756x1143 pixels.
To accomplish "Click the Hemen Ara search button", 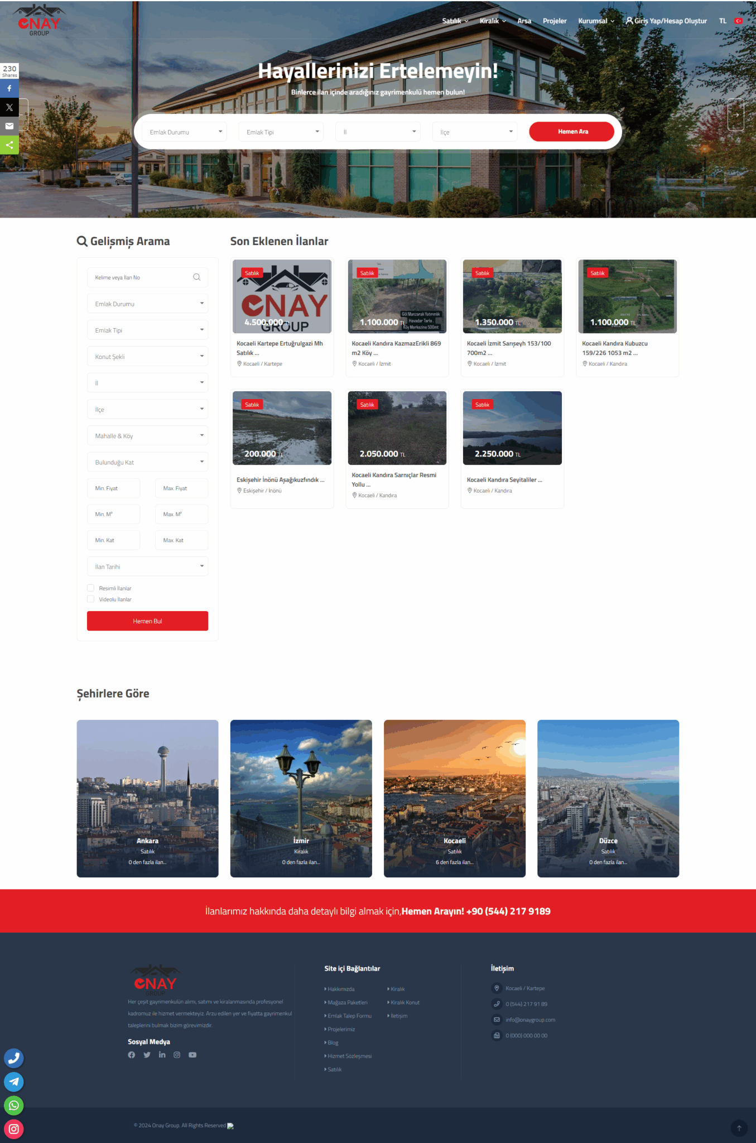I will point(572,132).
